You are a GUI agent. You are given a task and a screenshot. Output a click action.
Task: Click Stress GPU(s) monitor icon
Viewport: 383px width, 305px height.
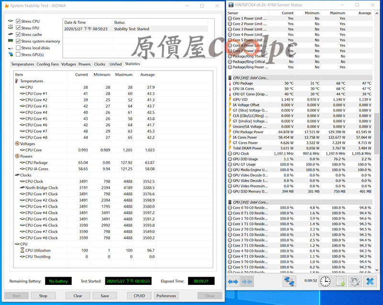(11, 54)
